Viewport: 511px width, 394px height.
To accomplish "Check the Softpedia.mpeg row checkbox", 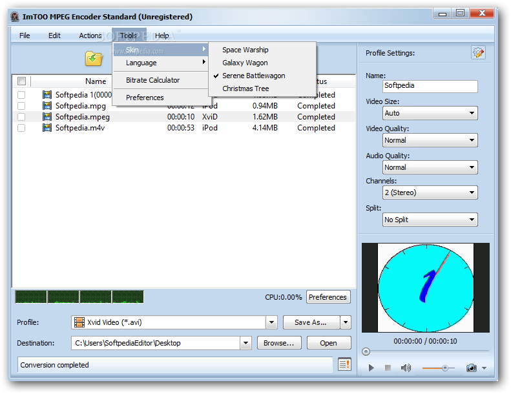I will (21, 117).
